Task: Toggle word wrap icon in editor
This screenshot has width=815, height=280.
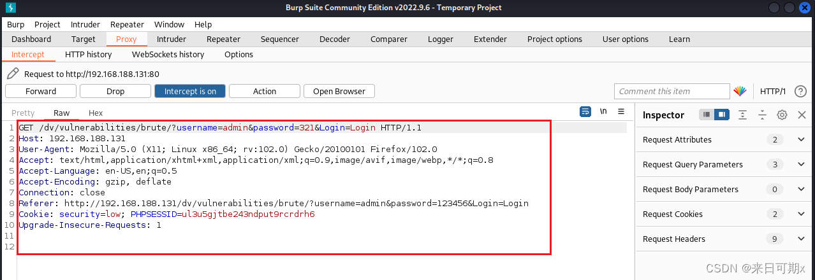Action: tap(585, 111)
